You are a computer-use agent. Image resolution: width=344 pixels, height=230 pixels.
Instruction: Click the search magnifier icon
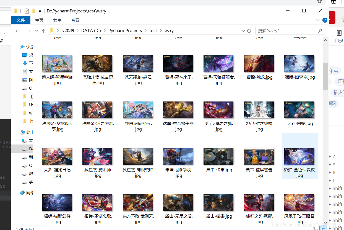[320, 31]
